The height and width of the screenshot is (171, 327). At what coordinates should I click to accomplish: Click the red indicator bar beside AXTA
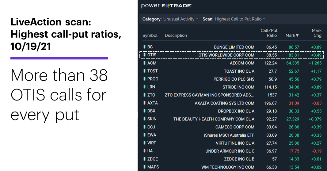[x=144, y=103]
